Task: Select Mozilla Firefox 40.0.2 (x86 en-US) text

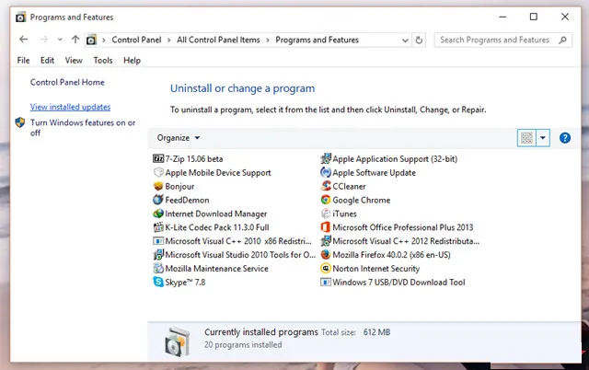Action: tap(391, 255)
